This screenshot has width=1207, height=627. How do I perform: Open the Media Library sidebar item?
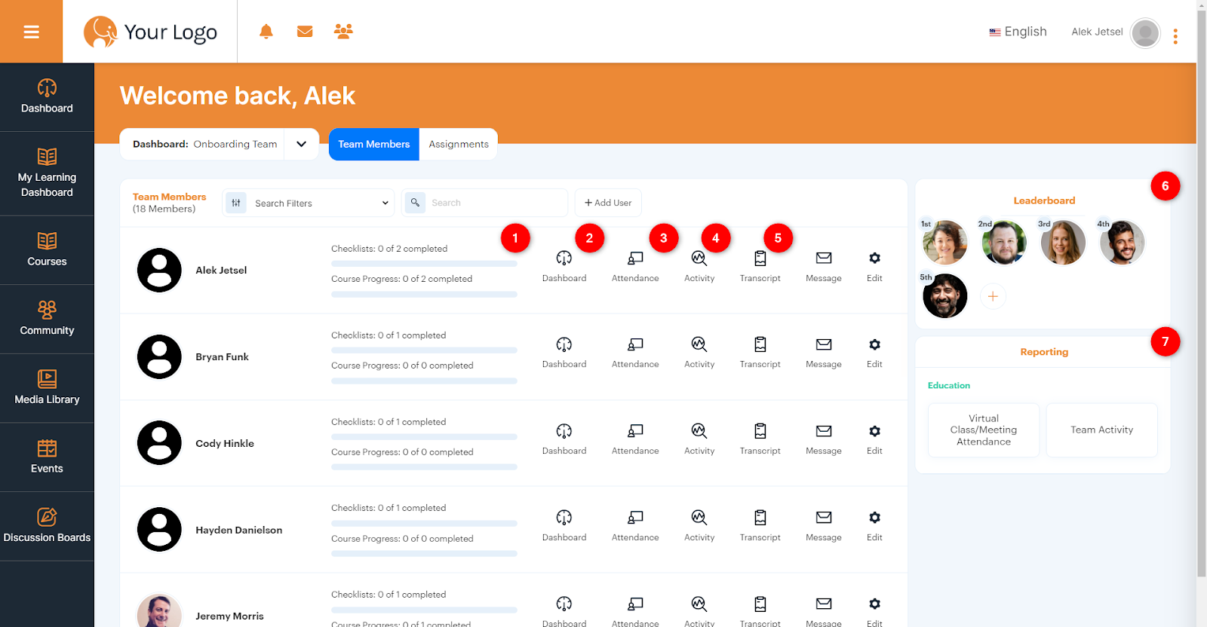[x=47, y=388]
